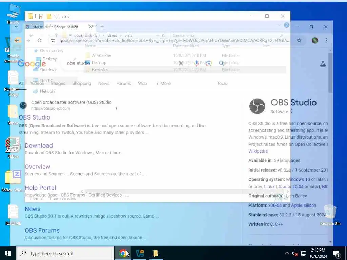Open Chrome's three-dot menu

[326, 41]
